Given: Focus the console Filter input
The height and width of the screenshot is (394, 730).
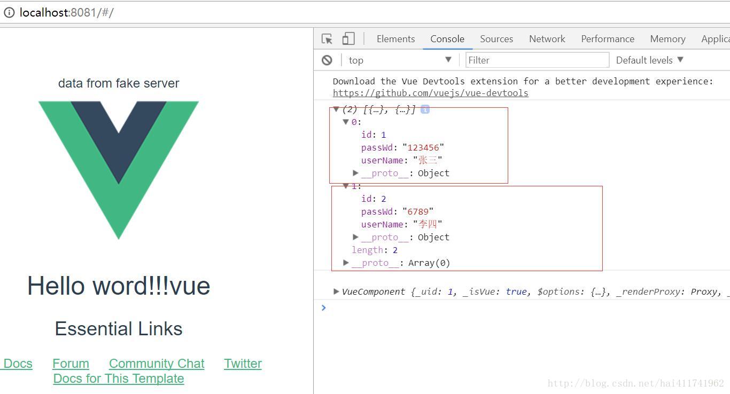Looking at the screenshot, I should point(537,60).
